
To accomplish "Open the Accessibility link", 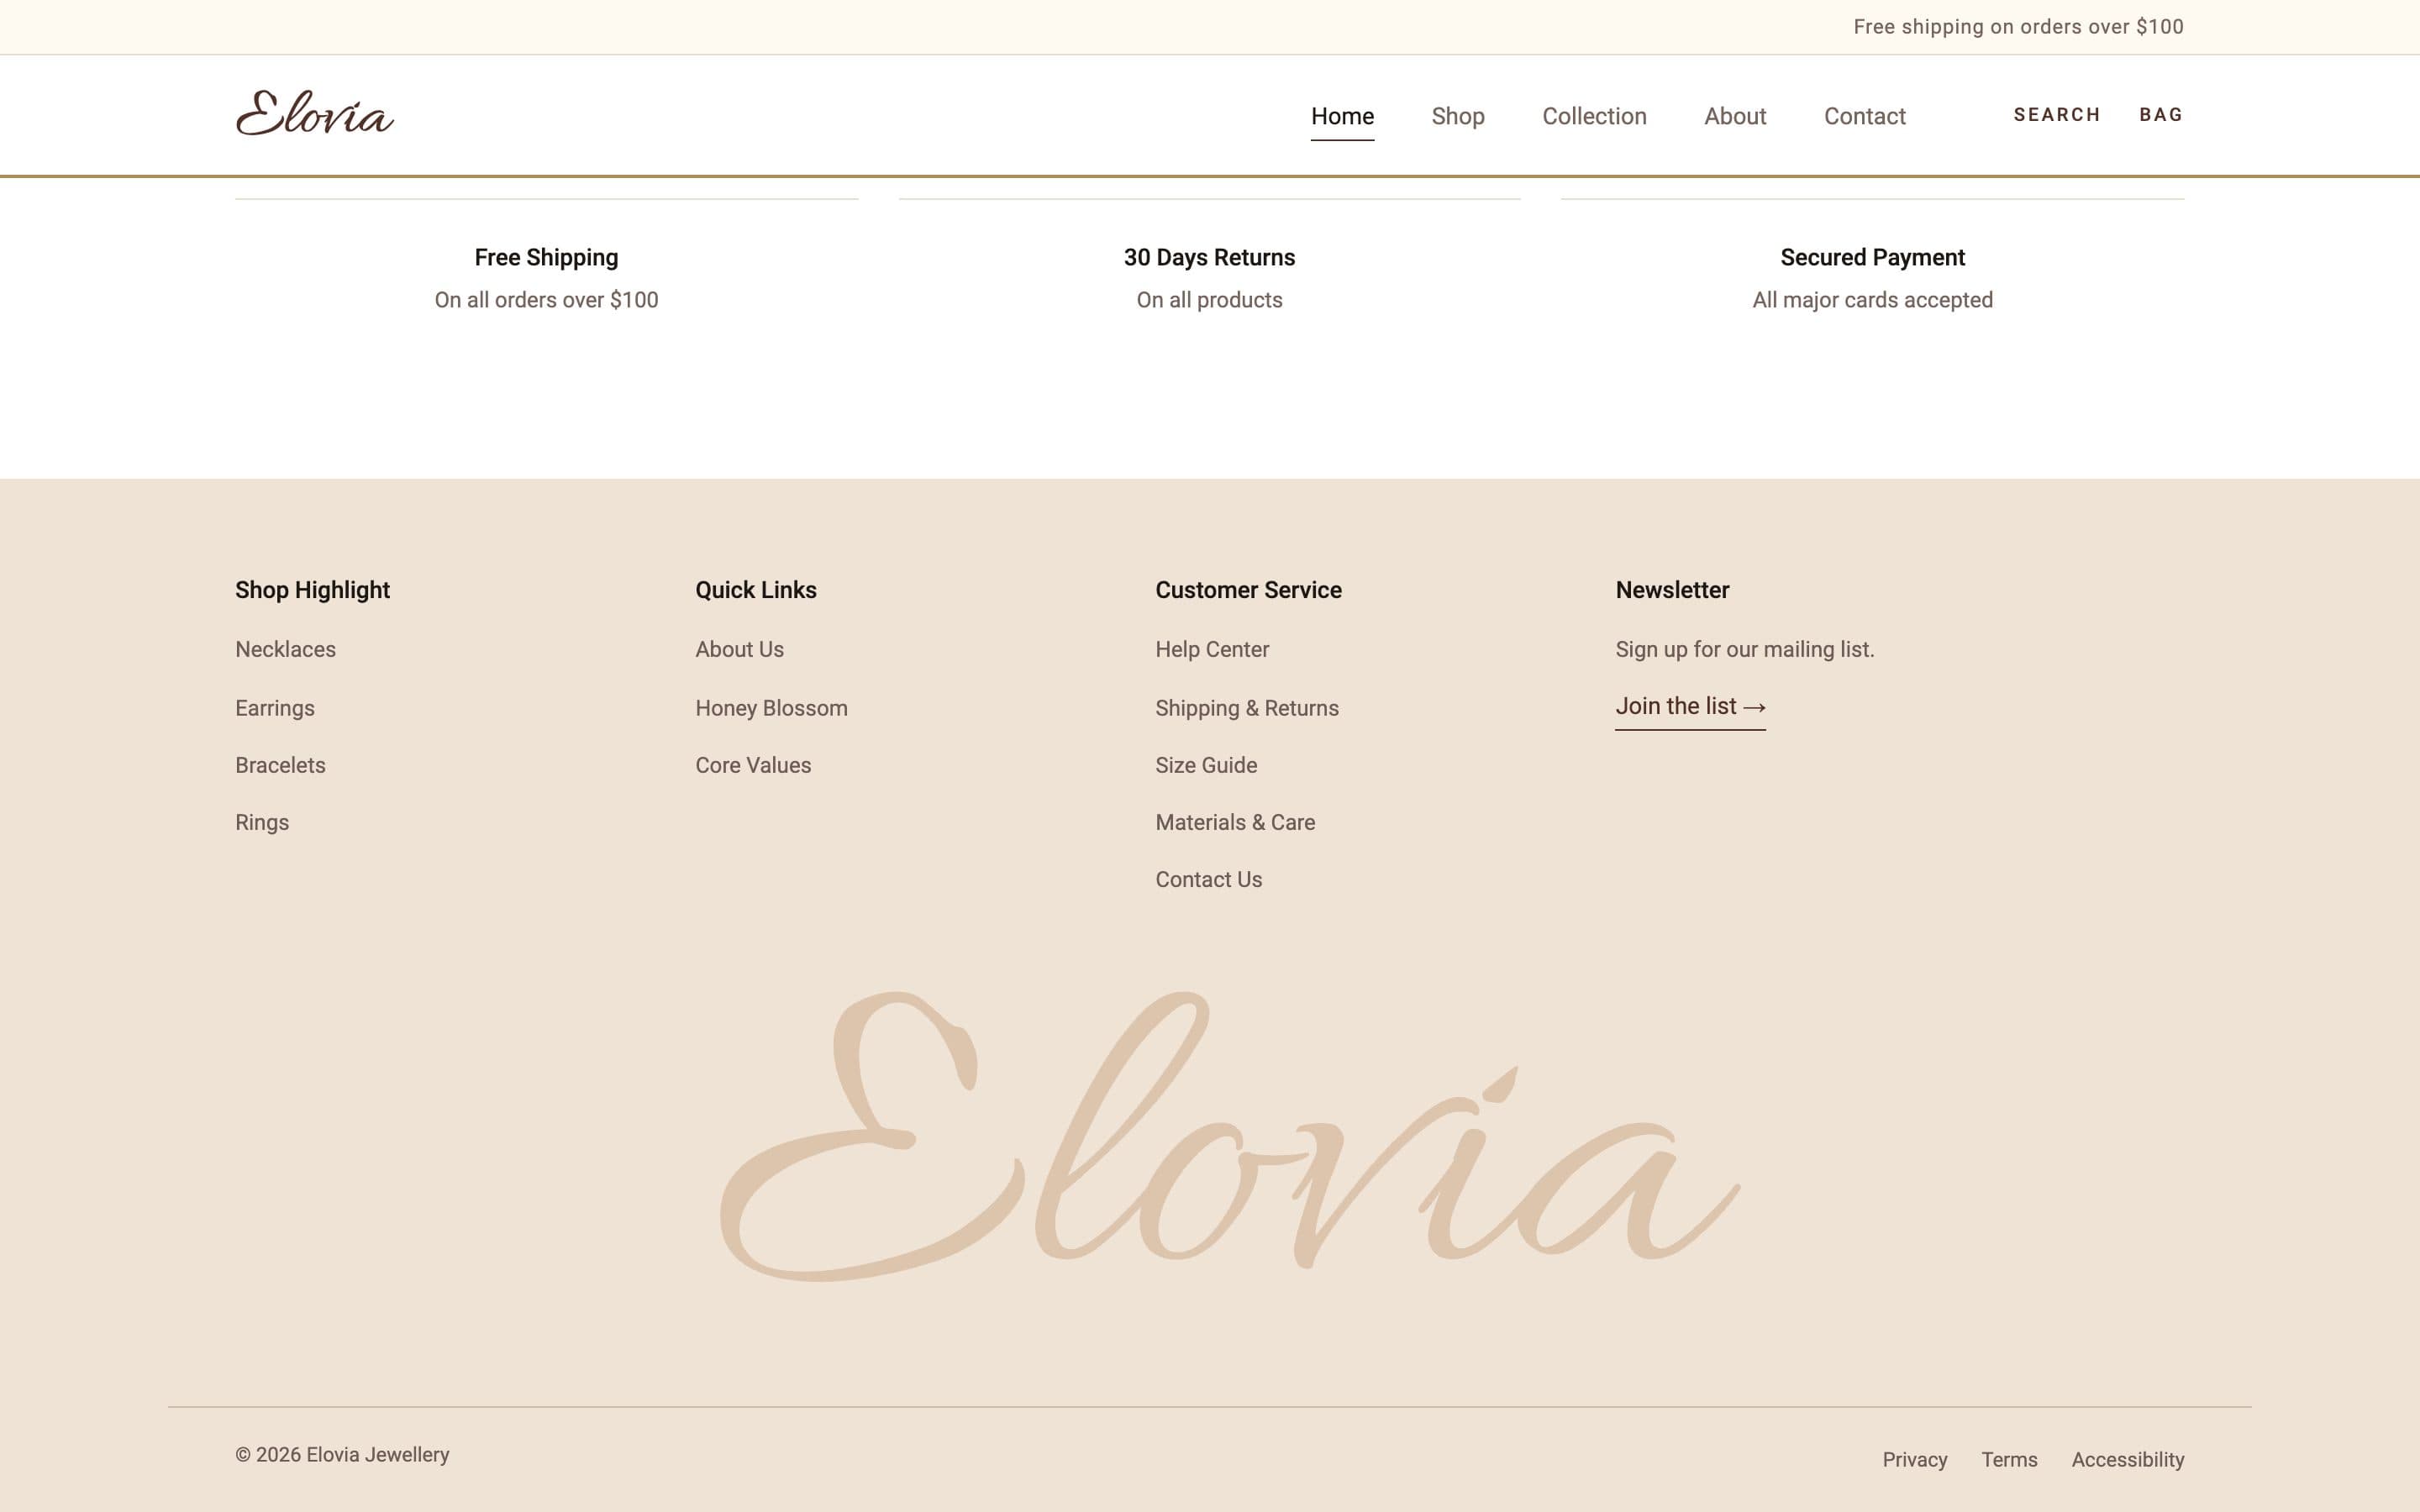I will click(2127, 1459).
